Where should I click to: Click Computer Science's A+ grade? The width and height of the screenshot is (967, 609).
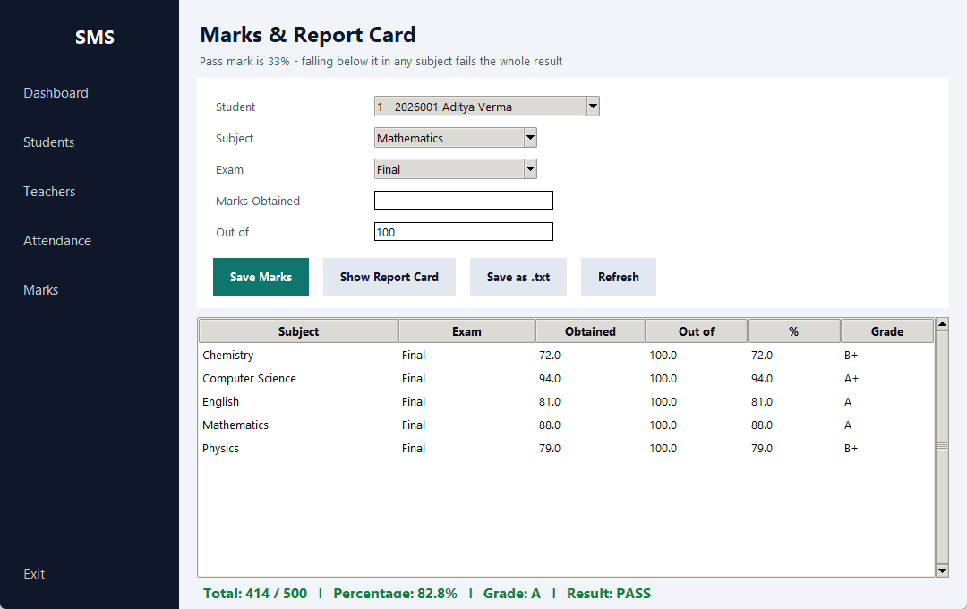pos(851,379)
